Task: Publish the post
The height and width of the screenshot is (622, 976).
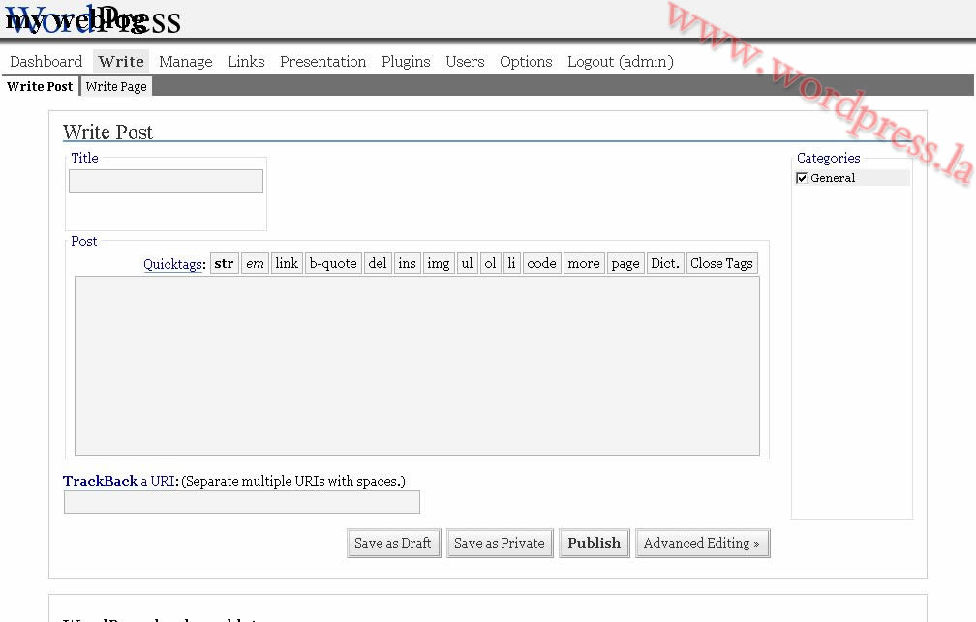Action: point(594,543)
